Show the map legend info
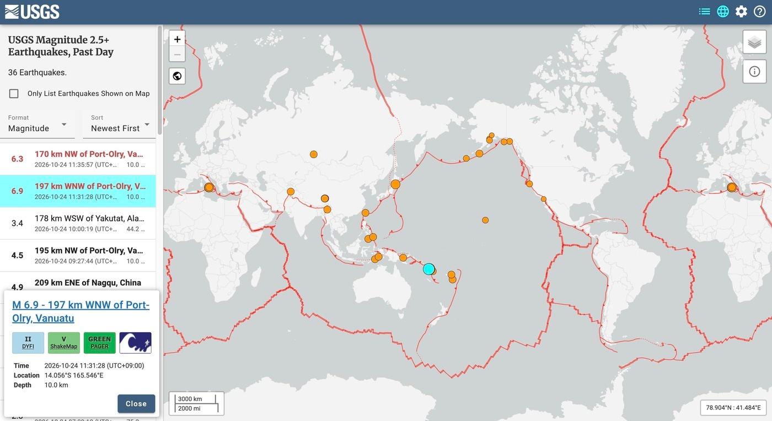Image resolution: width=772 pixels, height=421 pixels. click(x=754, y=72)
